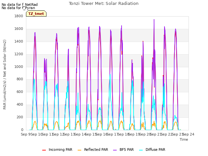Screen dimensions: 208x156
Task: Click the 1400 y-axis tick label
Action: 19,41
